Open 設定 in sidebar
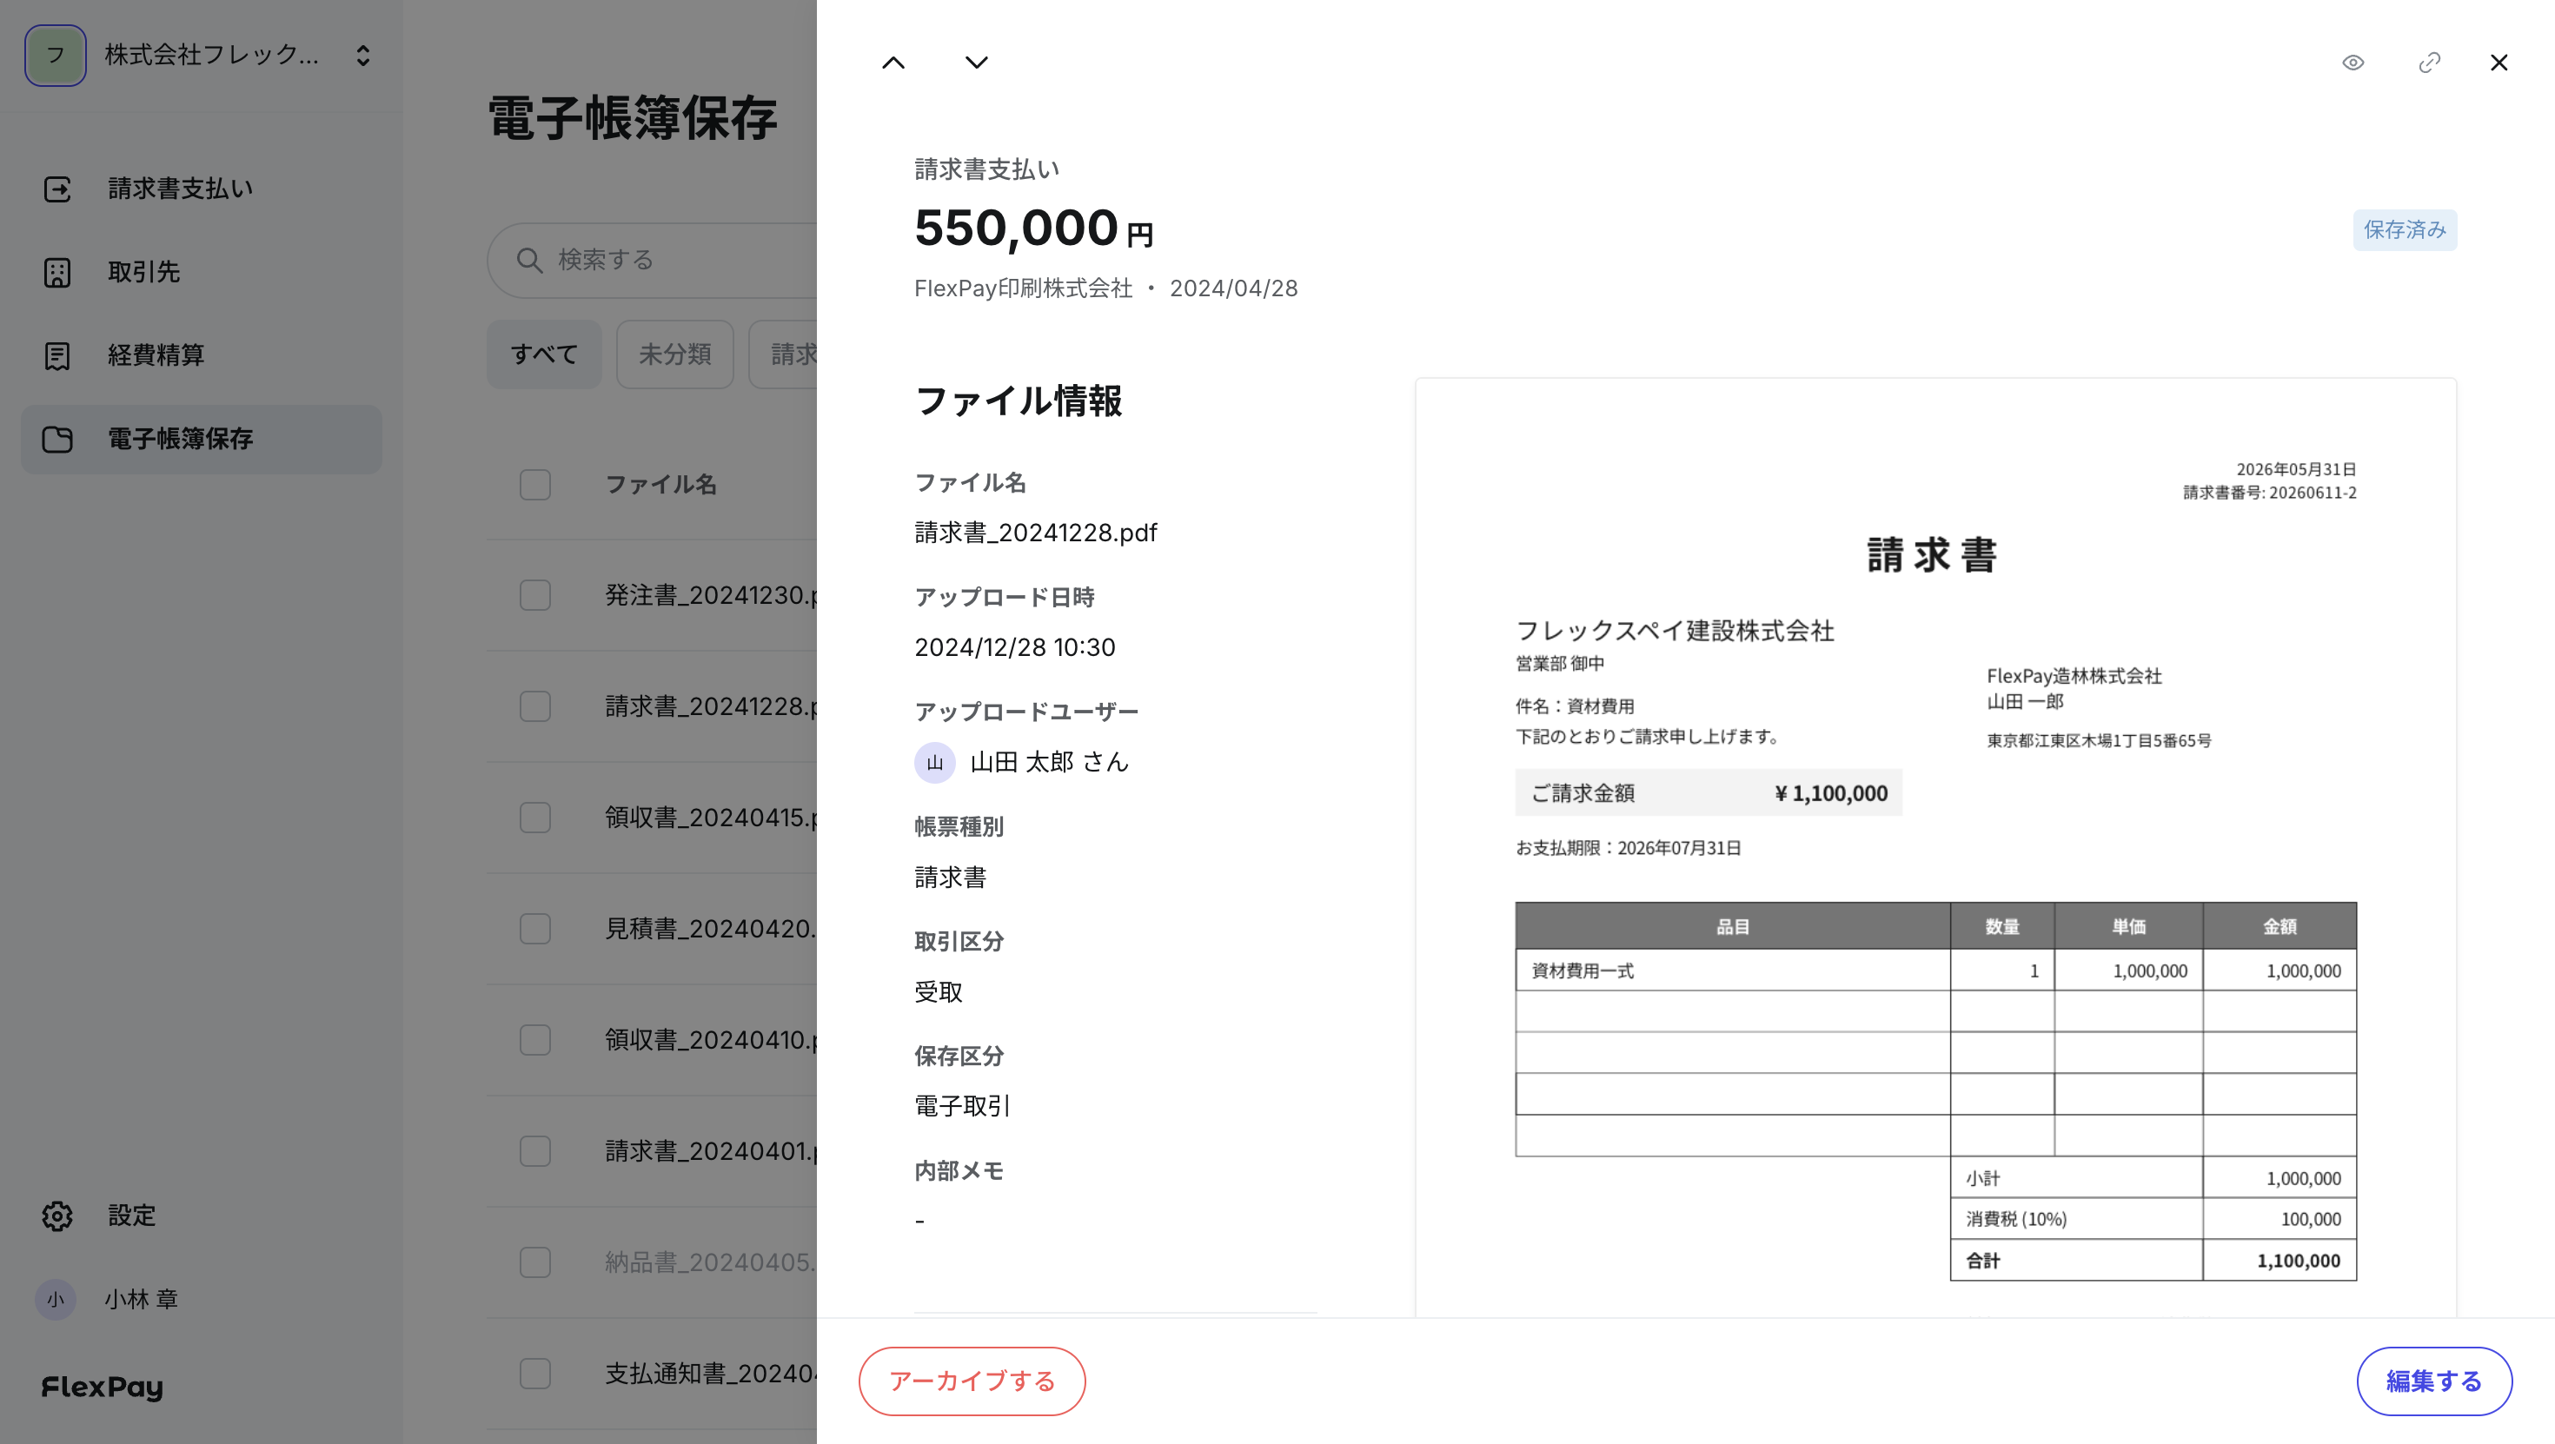The width and height of the screenshot is (2555, 1444). tap(202, 1215)
